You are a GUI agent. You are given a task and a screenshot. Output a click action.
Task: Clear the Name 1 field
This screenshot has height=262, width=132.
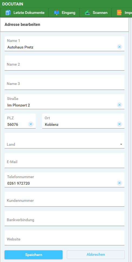click(x=119, y=47)
